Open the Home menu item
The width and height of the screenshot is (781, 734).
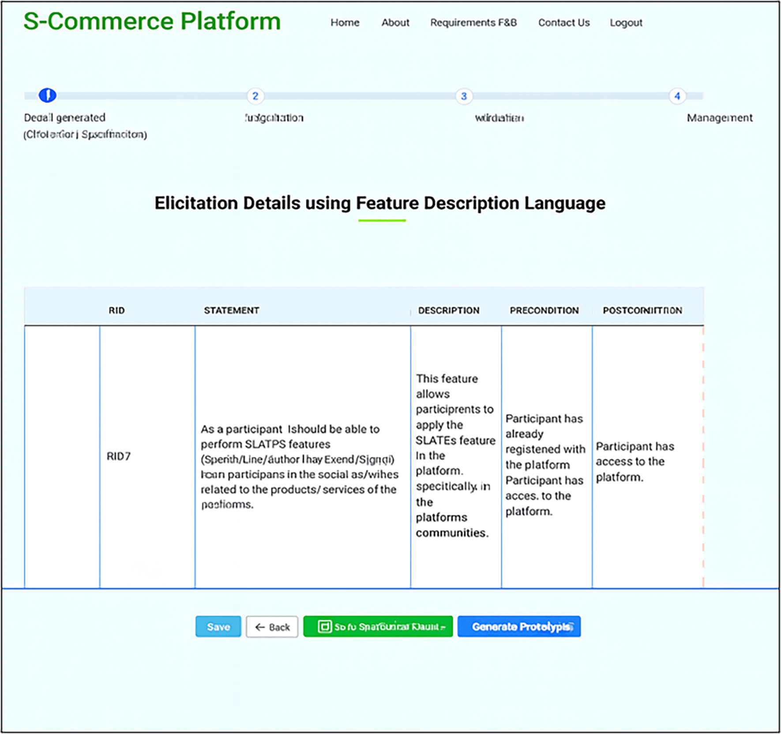[345, 23]
